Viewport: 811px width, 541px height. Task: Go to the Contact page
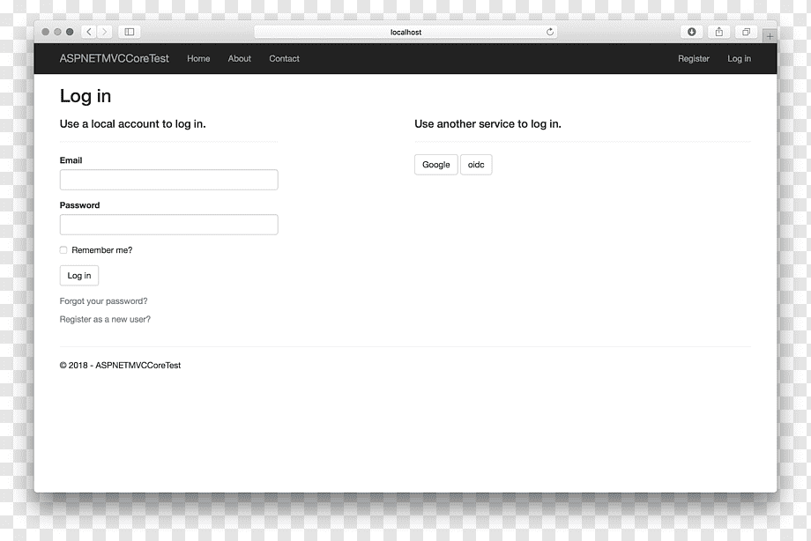pyautogui.click(x=284, y=59)
